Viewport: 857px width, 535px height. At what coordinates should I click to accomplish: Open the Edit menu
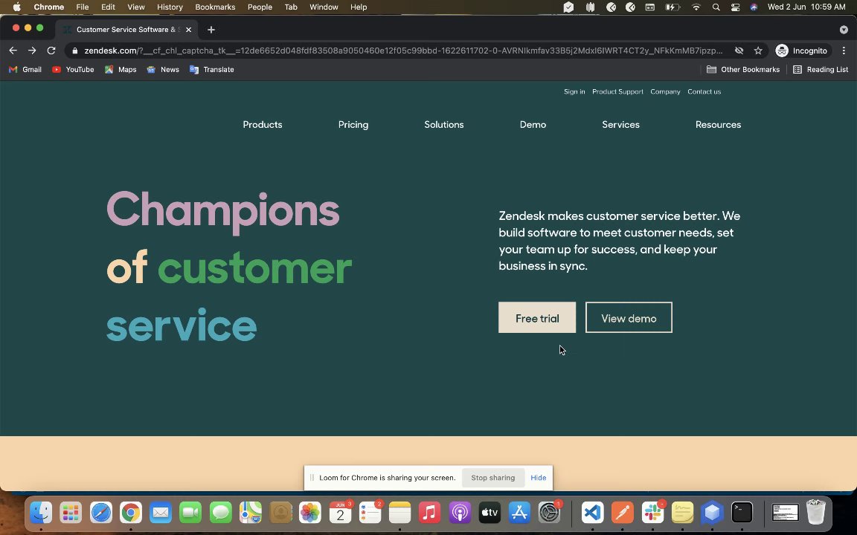[108, 7]
